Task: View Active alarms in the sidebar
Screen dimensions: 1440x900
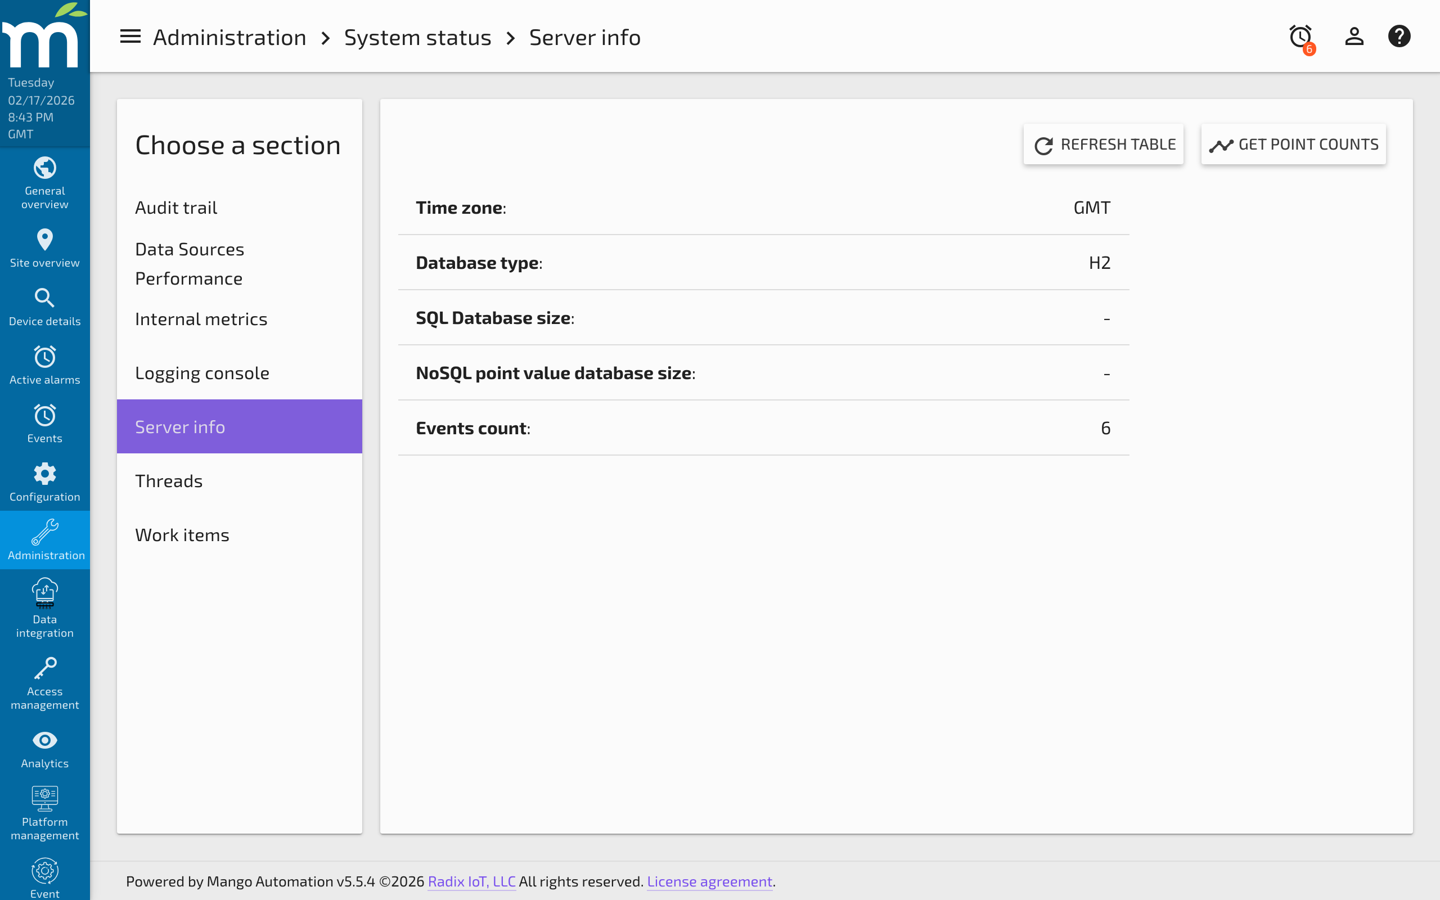Action: point(44,364)
